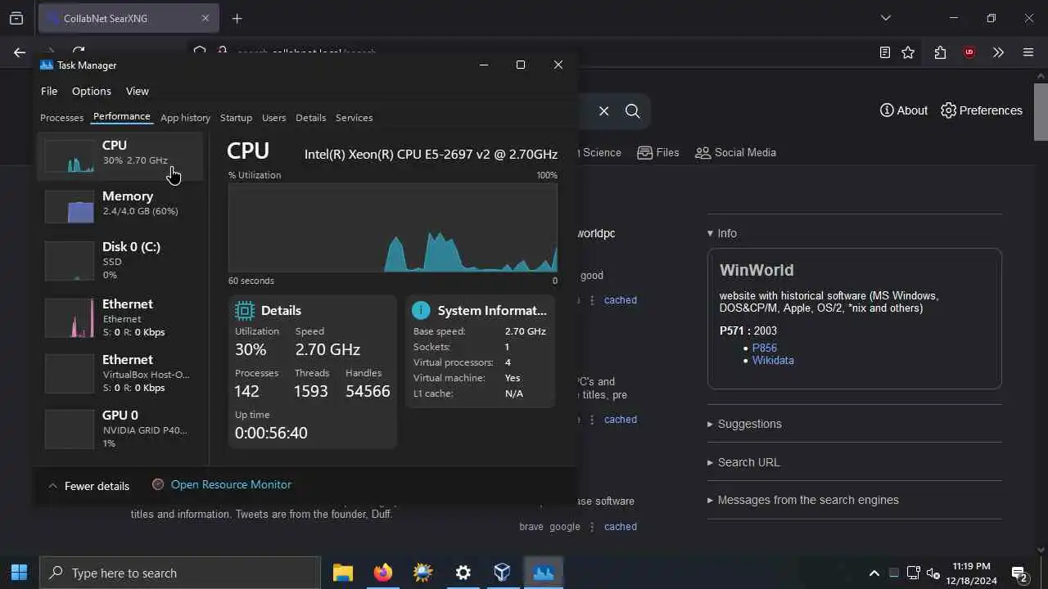Screen dimensions: 1048x589
Task: Open cached link beside the 'good' result
Action: (x=620, y=300)
